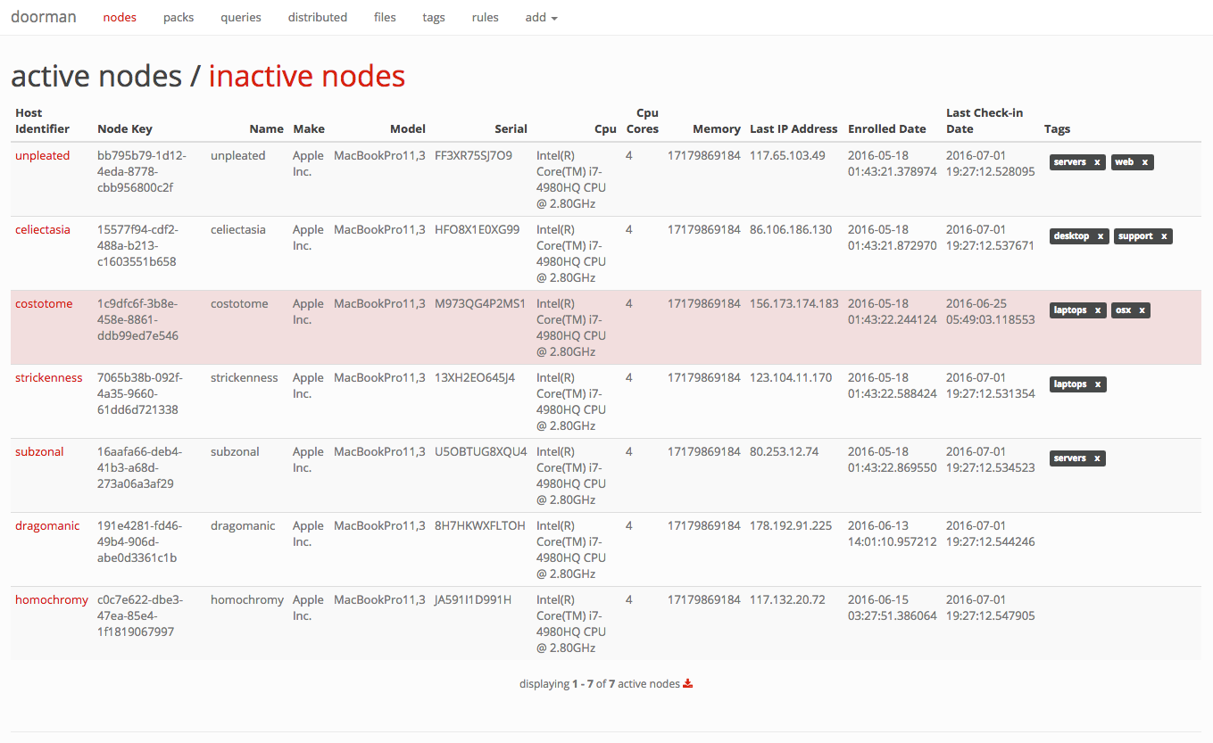The image size is (1213, 743).
Task: Remove the "support" tag from celiectasia
Action: click(1166, 235)
